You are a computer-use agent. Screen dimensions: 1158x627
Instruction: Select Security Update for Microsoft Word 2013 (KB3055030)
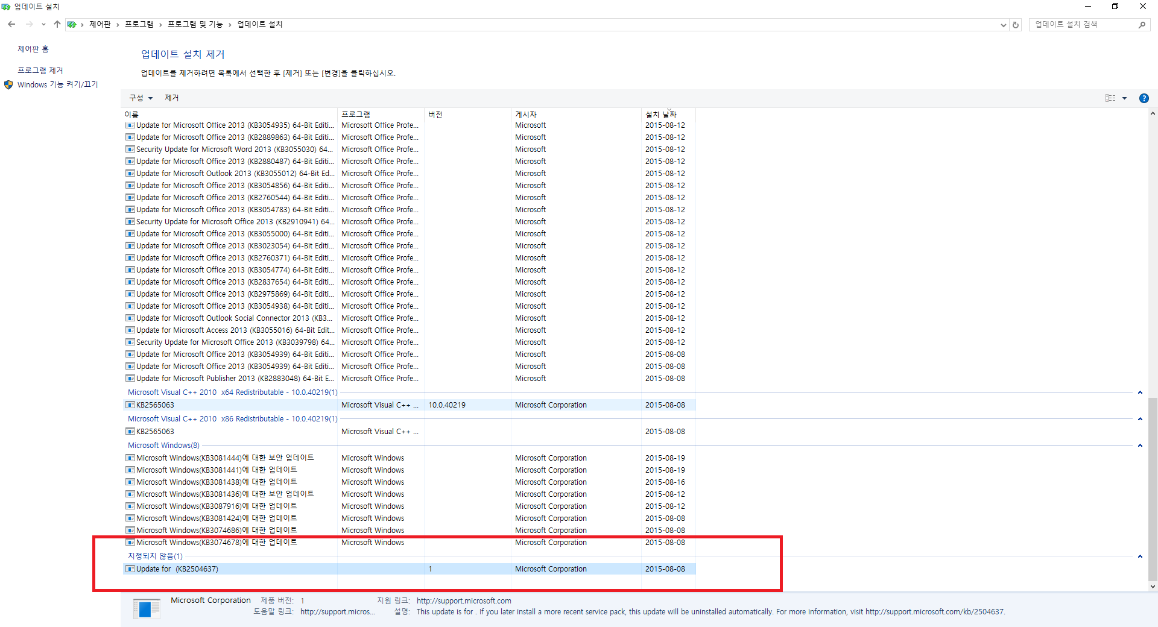point(409,150)
